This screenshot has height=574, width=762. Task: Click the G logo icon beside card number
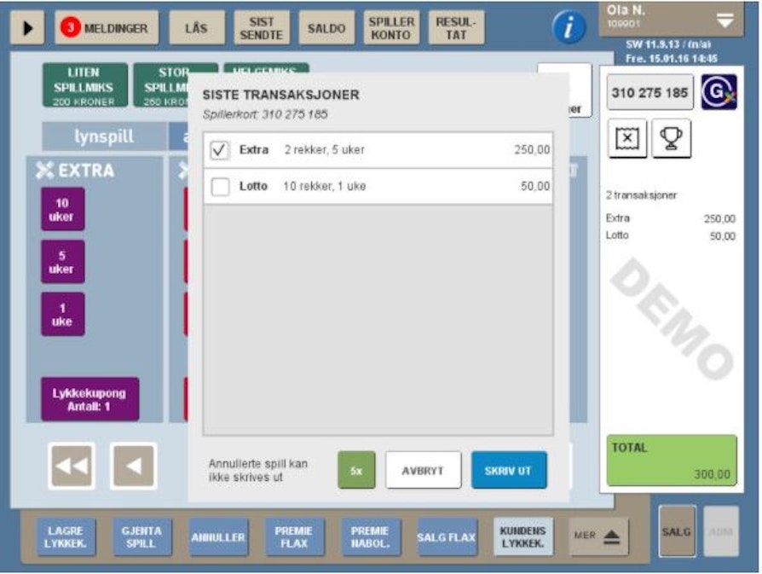click(x=718, y=92)
